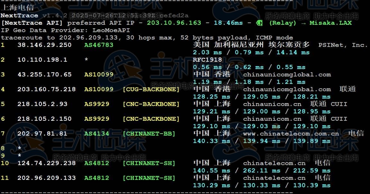This screenshot has height=194, width=370.
Task: Click [CHINANET-SH] on the 124.74.229.238 row
Action: click(149, 163)
